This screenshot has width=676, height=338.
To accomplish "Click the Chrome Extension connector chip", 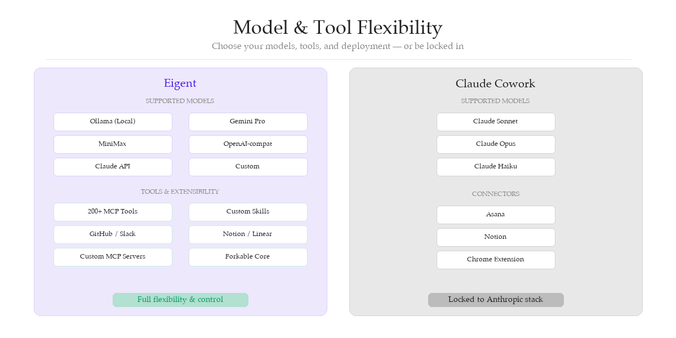I will (496, 260).
